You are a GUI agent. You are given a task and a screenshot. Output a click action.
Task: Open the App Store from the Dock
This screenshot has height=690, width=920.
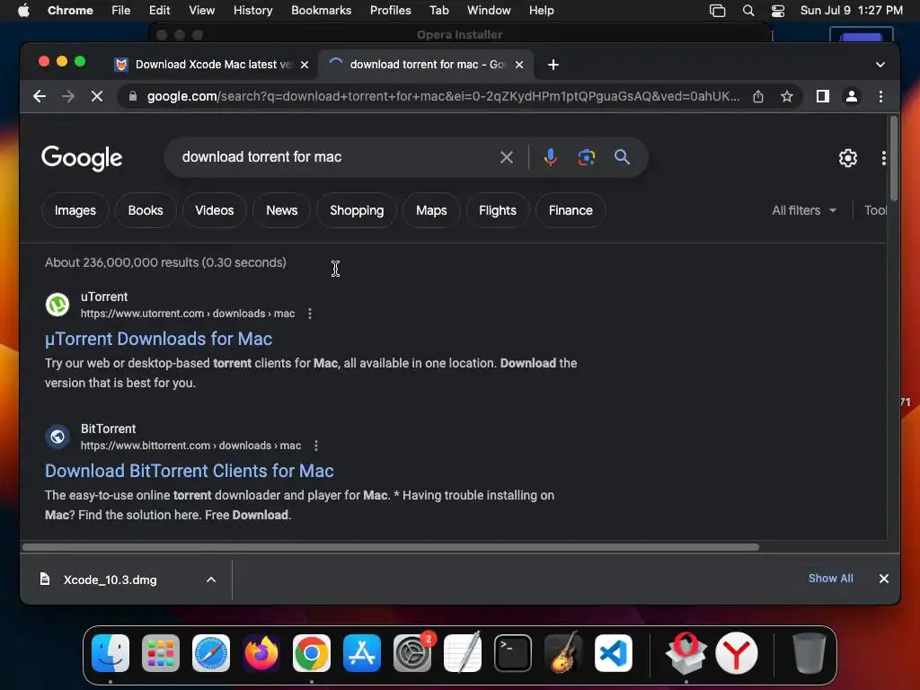point(362,653)
